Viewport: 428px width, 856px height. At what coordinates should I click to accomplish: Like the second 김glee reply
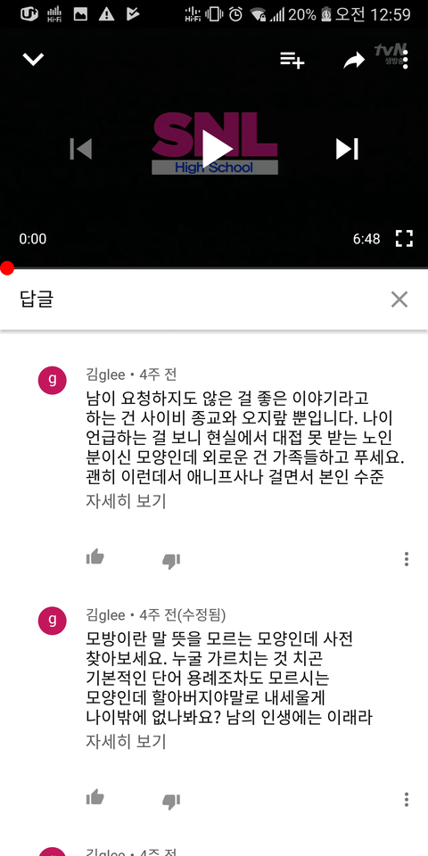tap(95, 797)
